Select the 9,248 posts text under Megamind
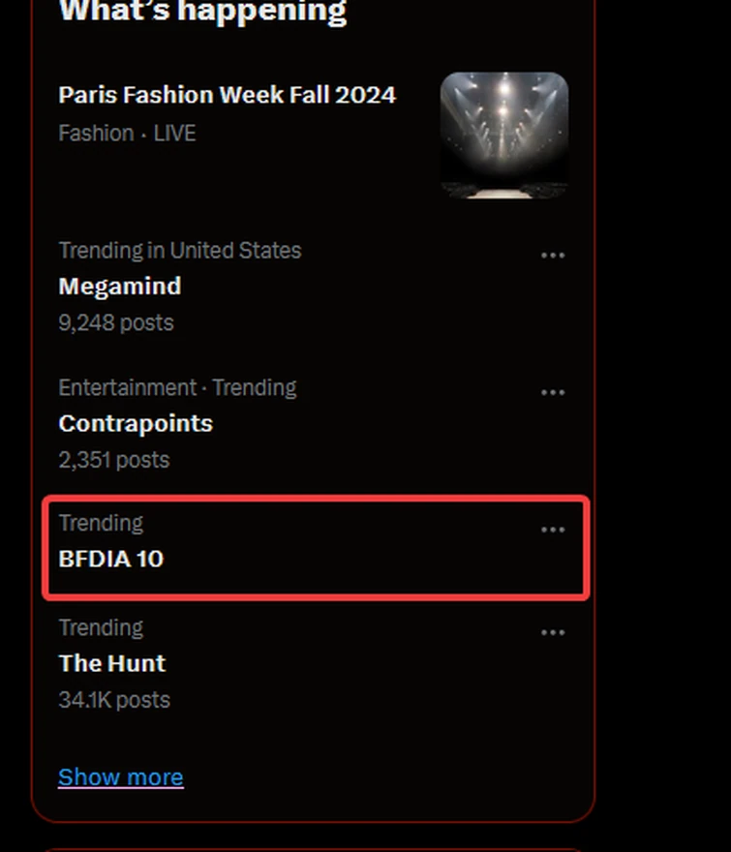 click(x=115, y=322)
